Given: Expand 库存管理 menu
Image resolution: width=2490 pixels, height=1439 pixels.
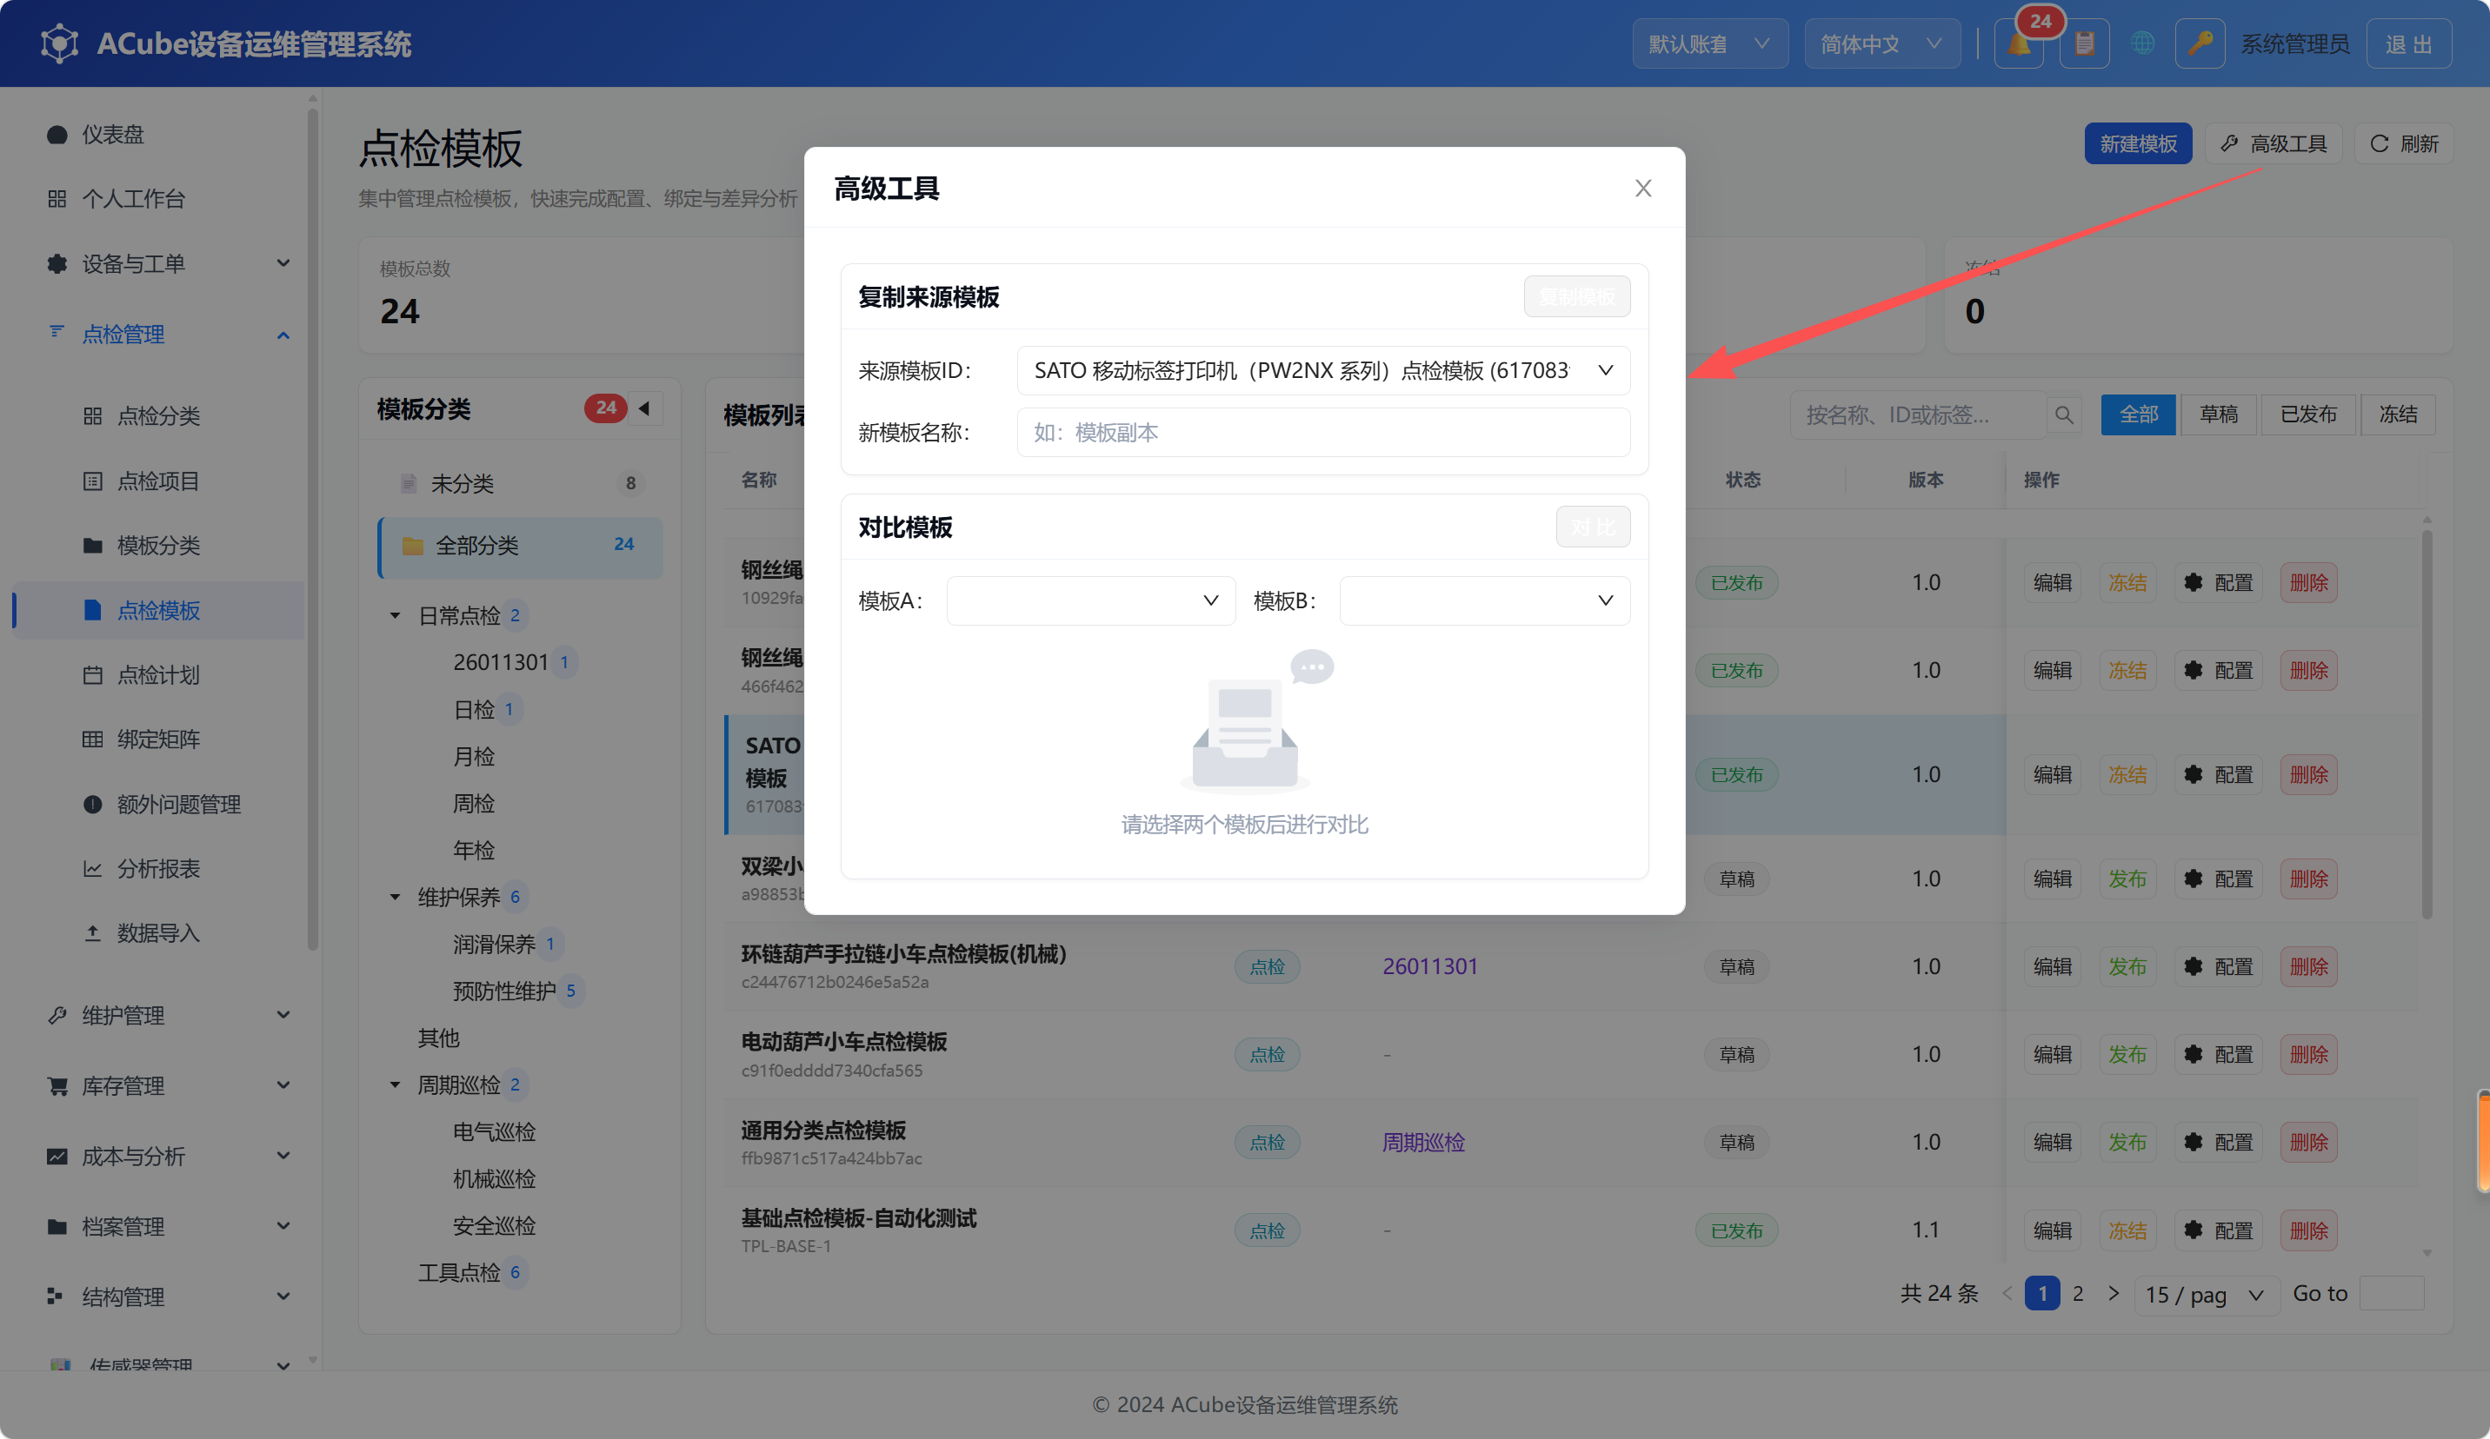Looking at the screenshot, I should [x=168, y=1085].
